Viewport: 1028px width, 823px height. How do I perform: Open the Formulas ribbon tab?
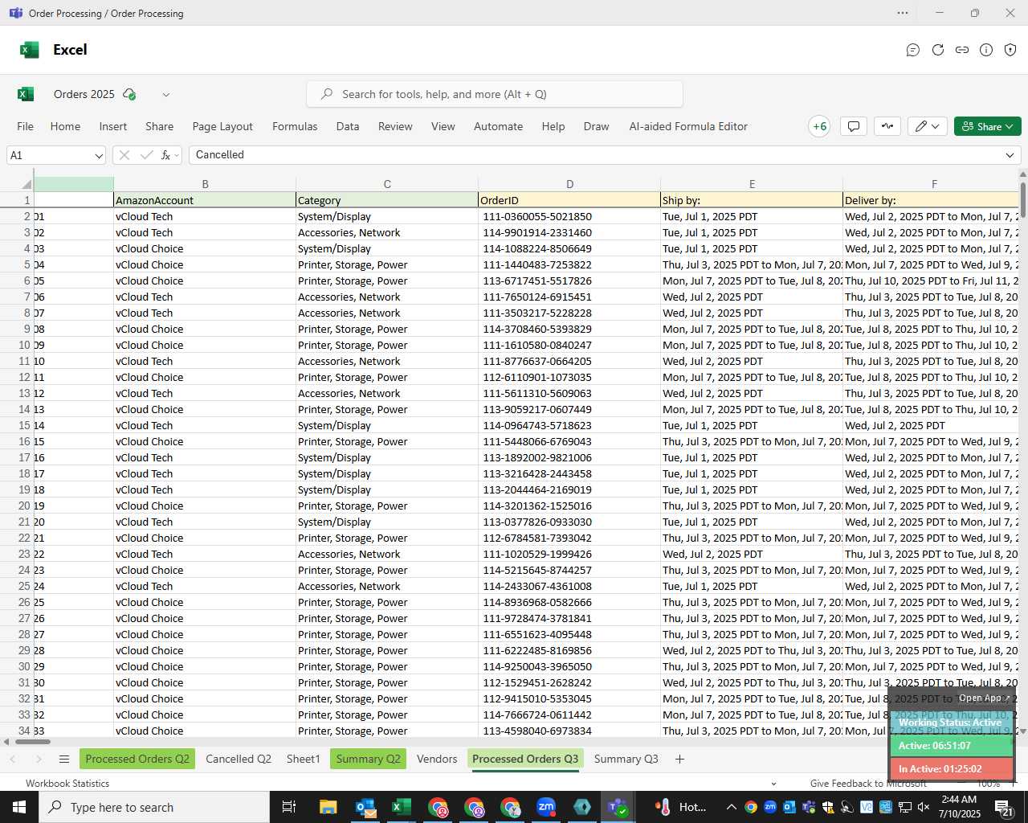(x=295, y=126)
